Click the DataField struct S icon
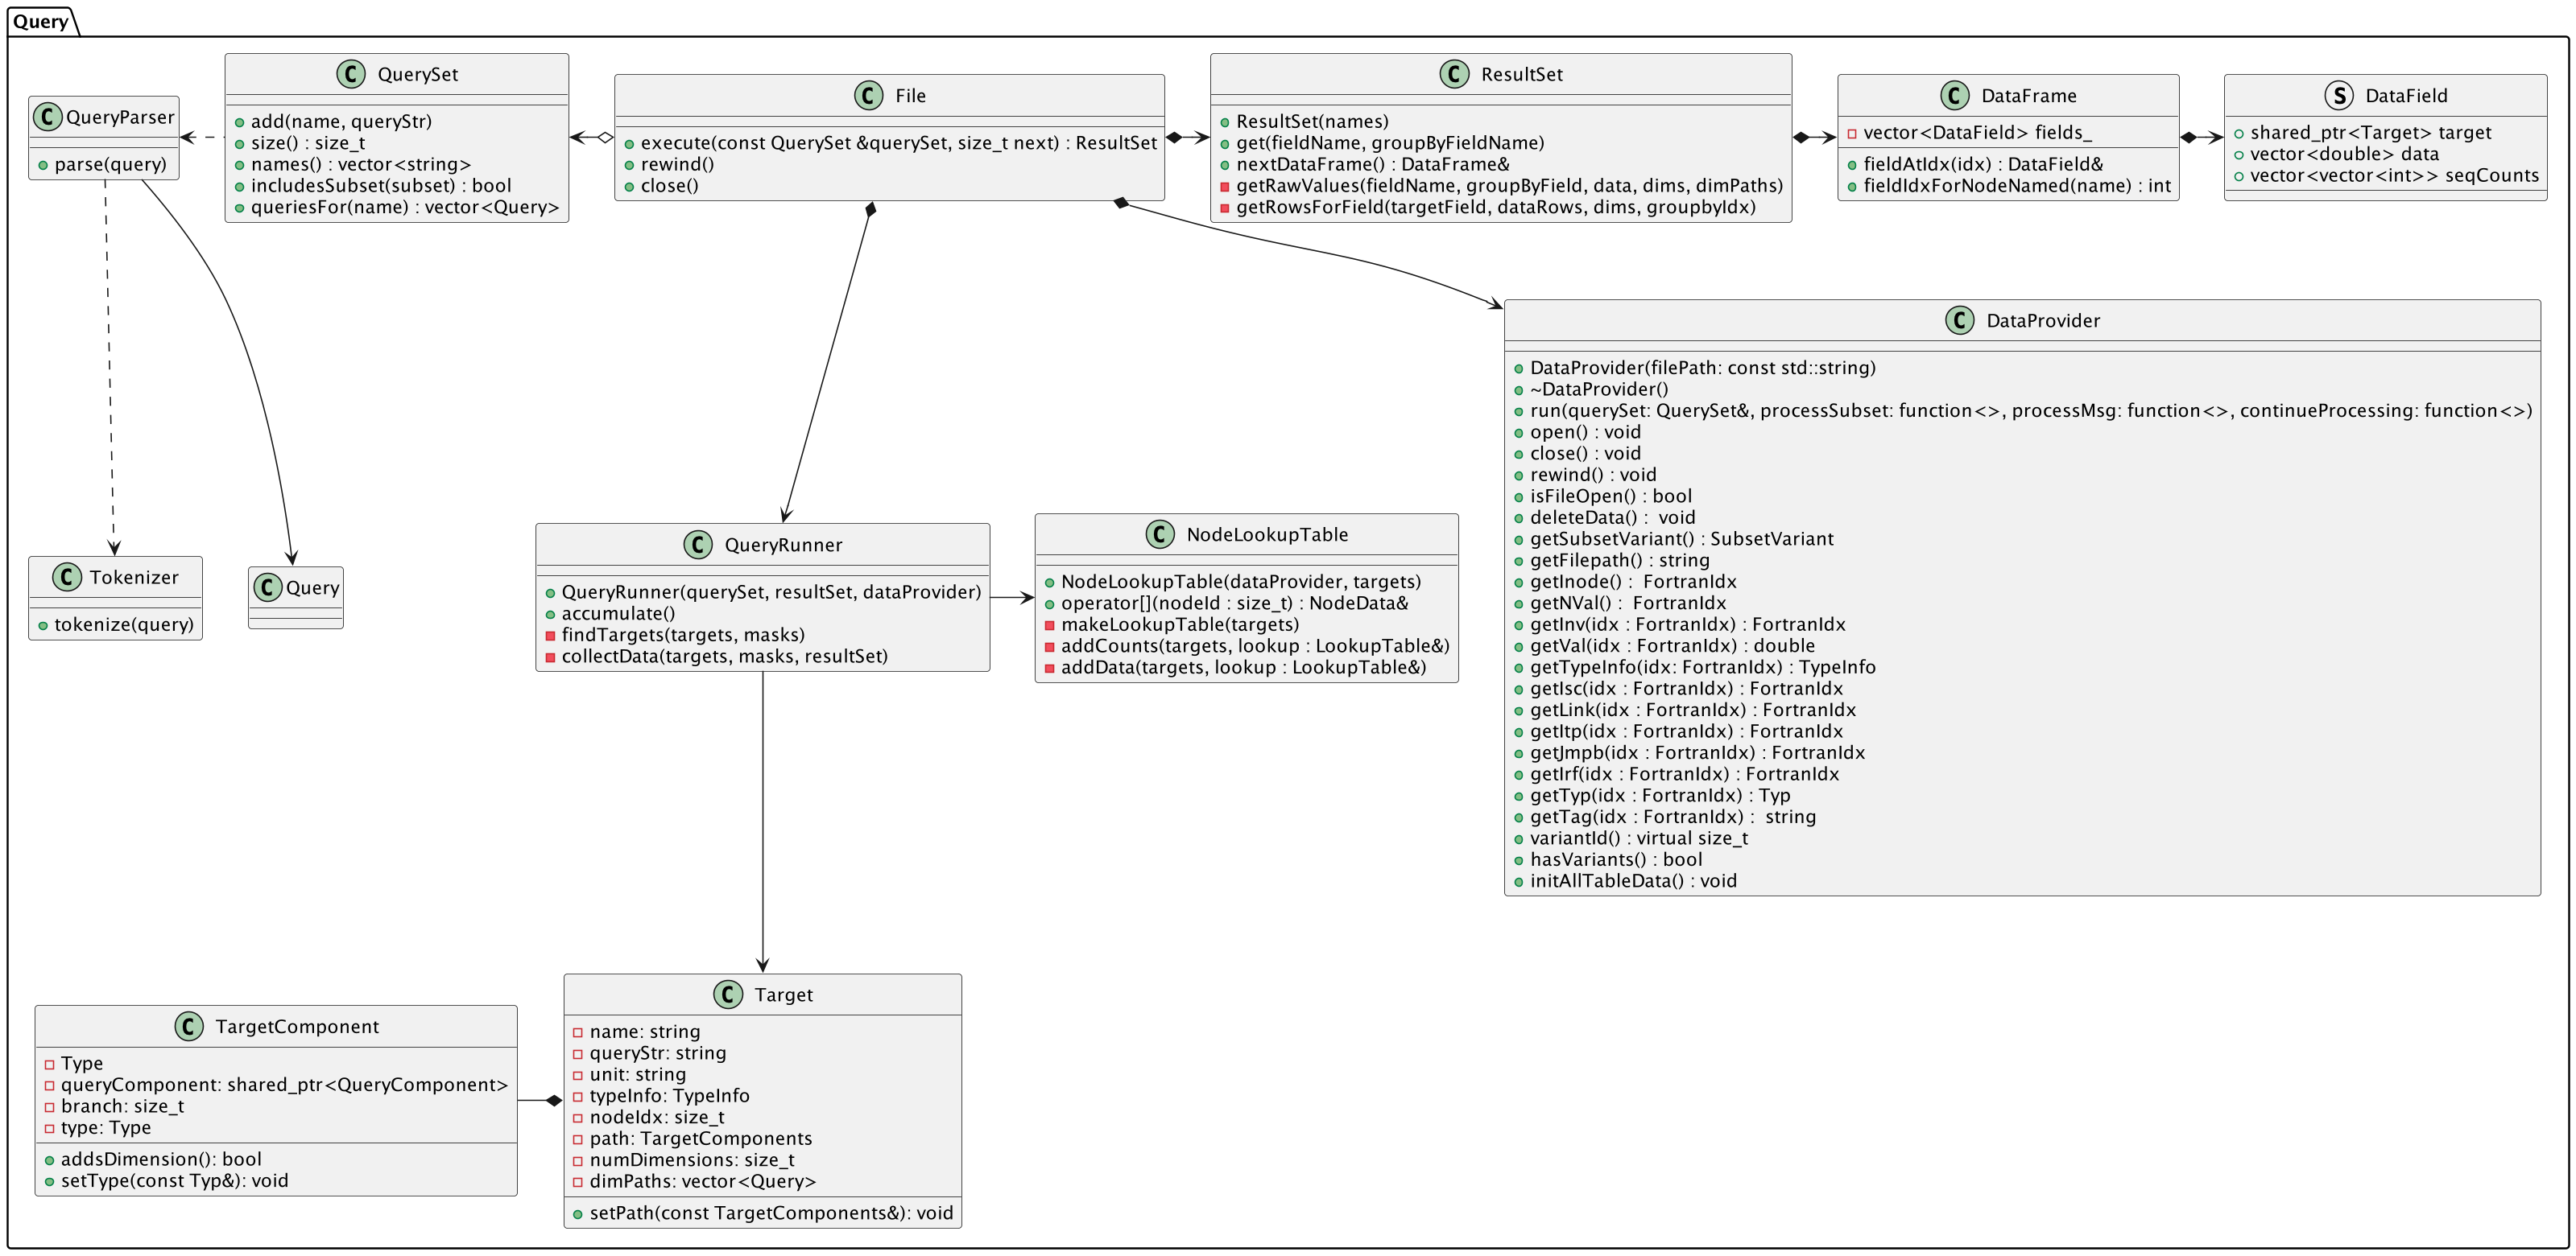The image size is (2576, 1256). pyautogui.click(x=2338, y=96)
